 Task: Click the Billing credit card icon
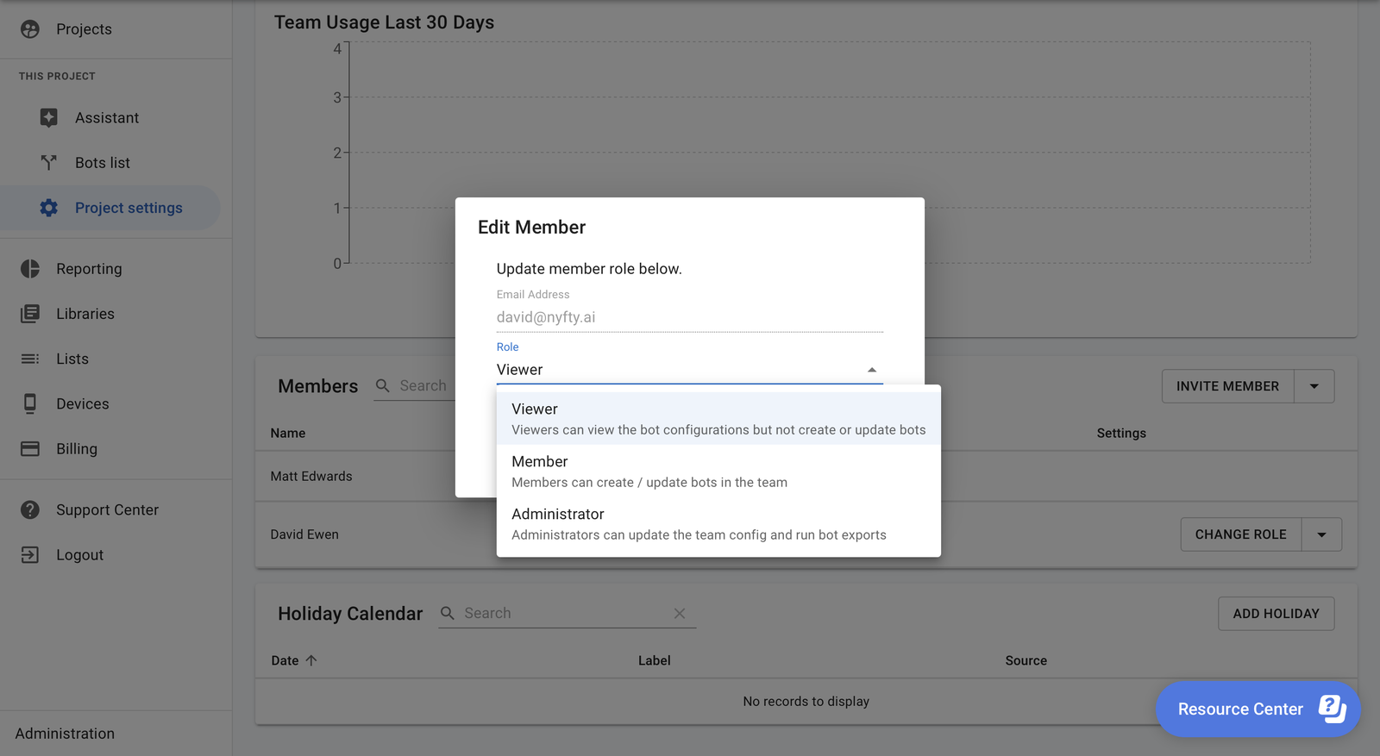(x=30, y=449)
